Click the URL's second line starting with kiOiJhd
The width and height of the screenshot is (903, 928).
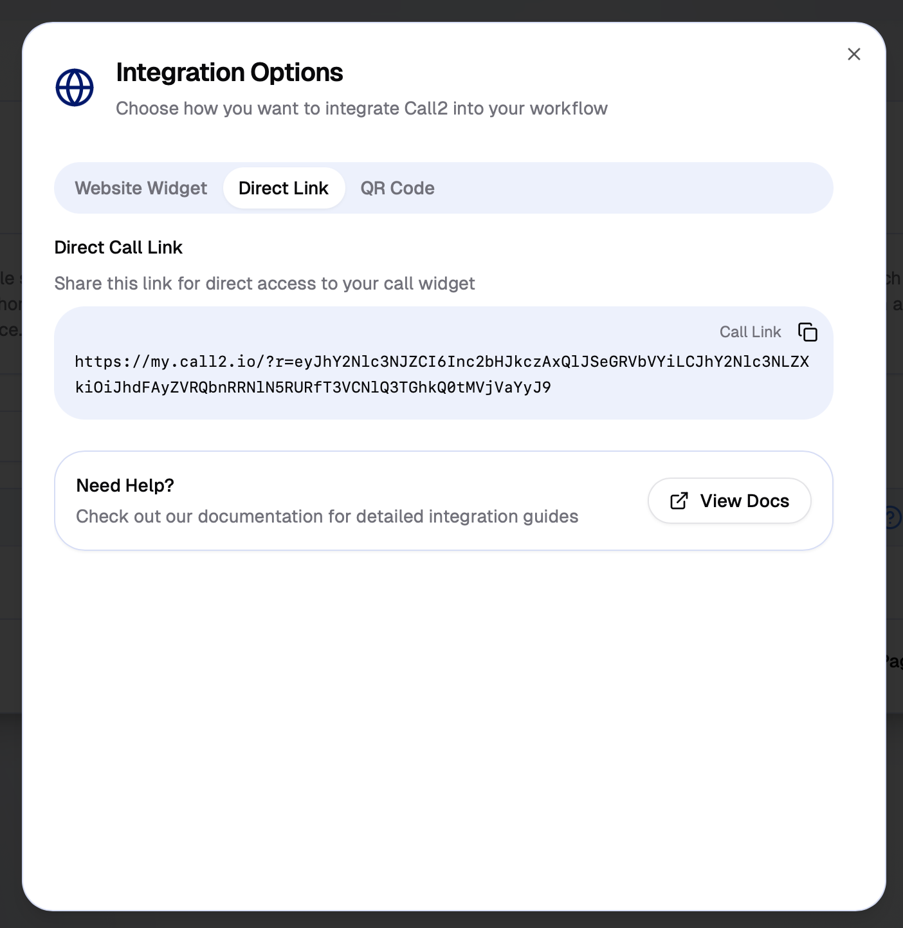[313, 387]
